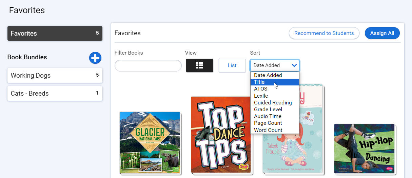Sort by Page Count
The width and height of the screenshot is (412, 178).
(275, 123)
